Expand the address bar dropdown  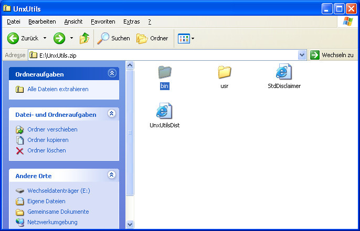pos(302,55)
